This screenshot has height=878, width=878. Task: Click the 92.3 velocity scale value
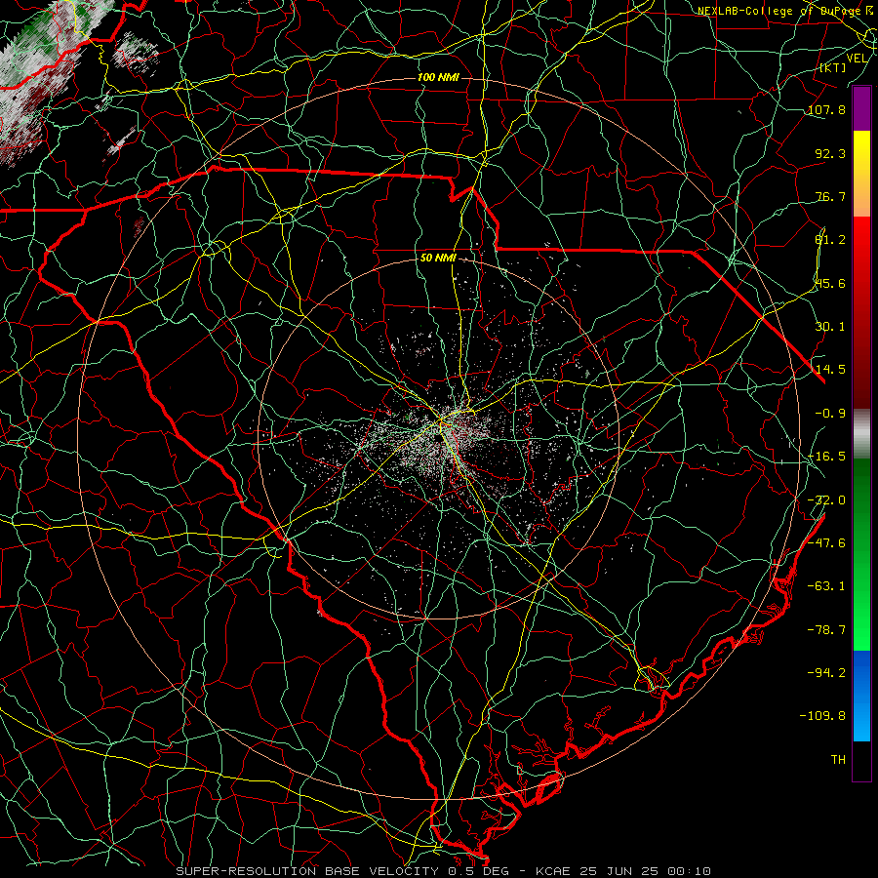(x=830, y=153)
